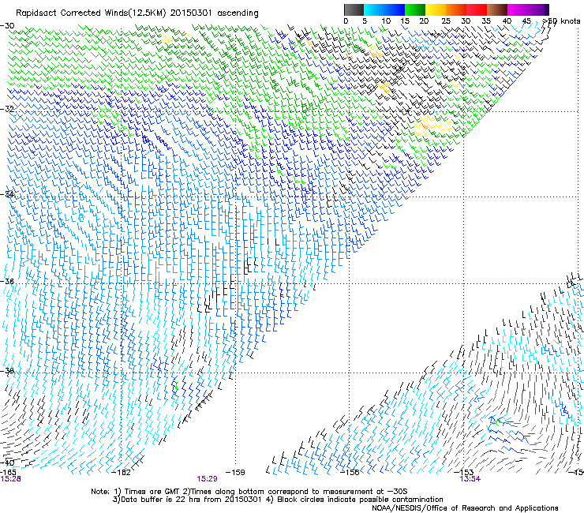Click the latitude label '-32'
Image resolution: width=584 pixels, height=513 pixels.
(7, 109)
